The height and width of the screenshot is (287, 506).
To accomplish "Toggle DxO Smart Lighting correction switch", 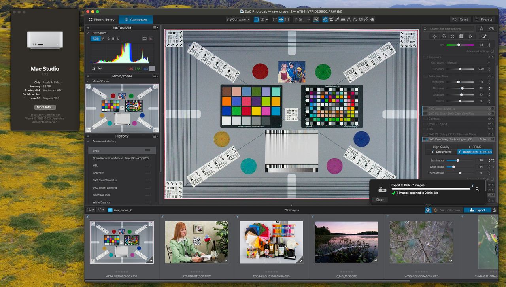I will pyautogui.click(x=425, y=108).
